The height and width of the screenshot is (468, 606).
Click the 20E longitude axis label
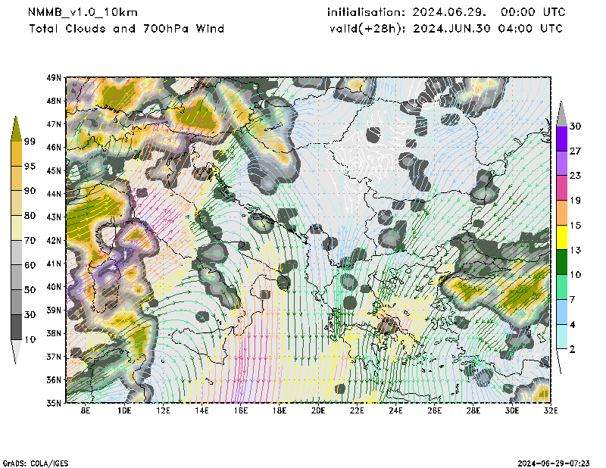(x=317, y=411)
